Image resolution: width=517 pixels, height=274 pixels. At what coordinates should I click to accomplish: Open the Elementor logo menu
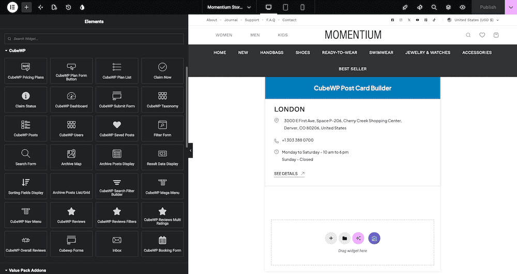pos(12,7)
